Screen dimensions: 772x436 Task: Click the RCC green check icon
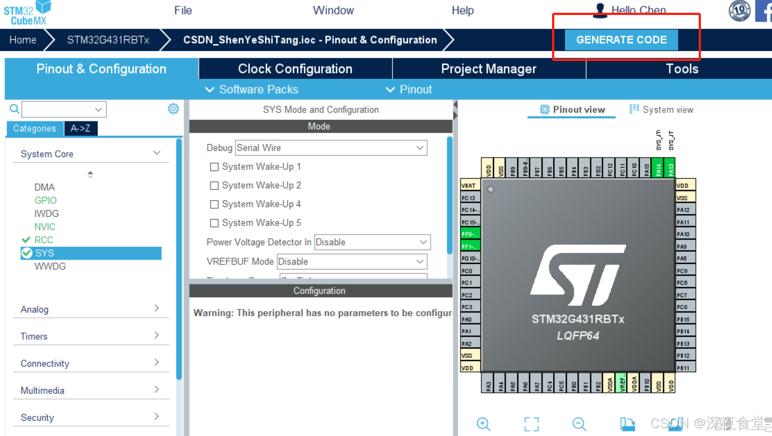26,240
